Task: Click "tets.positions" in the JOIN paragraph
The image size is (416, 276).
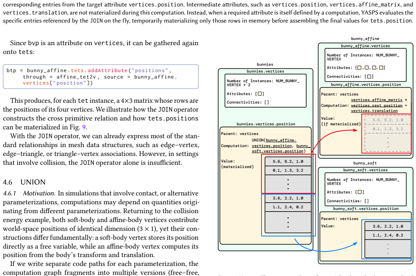Action: tap(173, 118)
